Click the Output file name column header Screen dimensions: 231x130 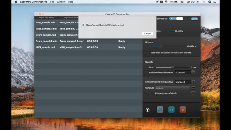[x=69, y=18]
